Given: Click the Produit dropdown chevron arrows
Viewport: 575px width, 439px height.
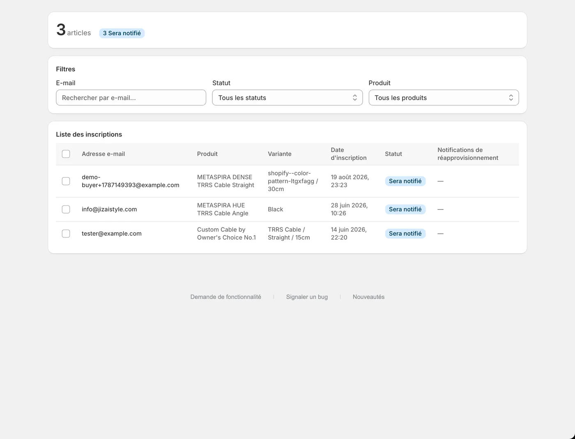Looking at the screenshot, I should click(511, 98).
